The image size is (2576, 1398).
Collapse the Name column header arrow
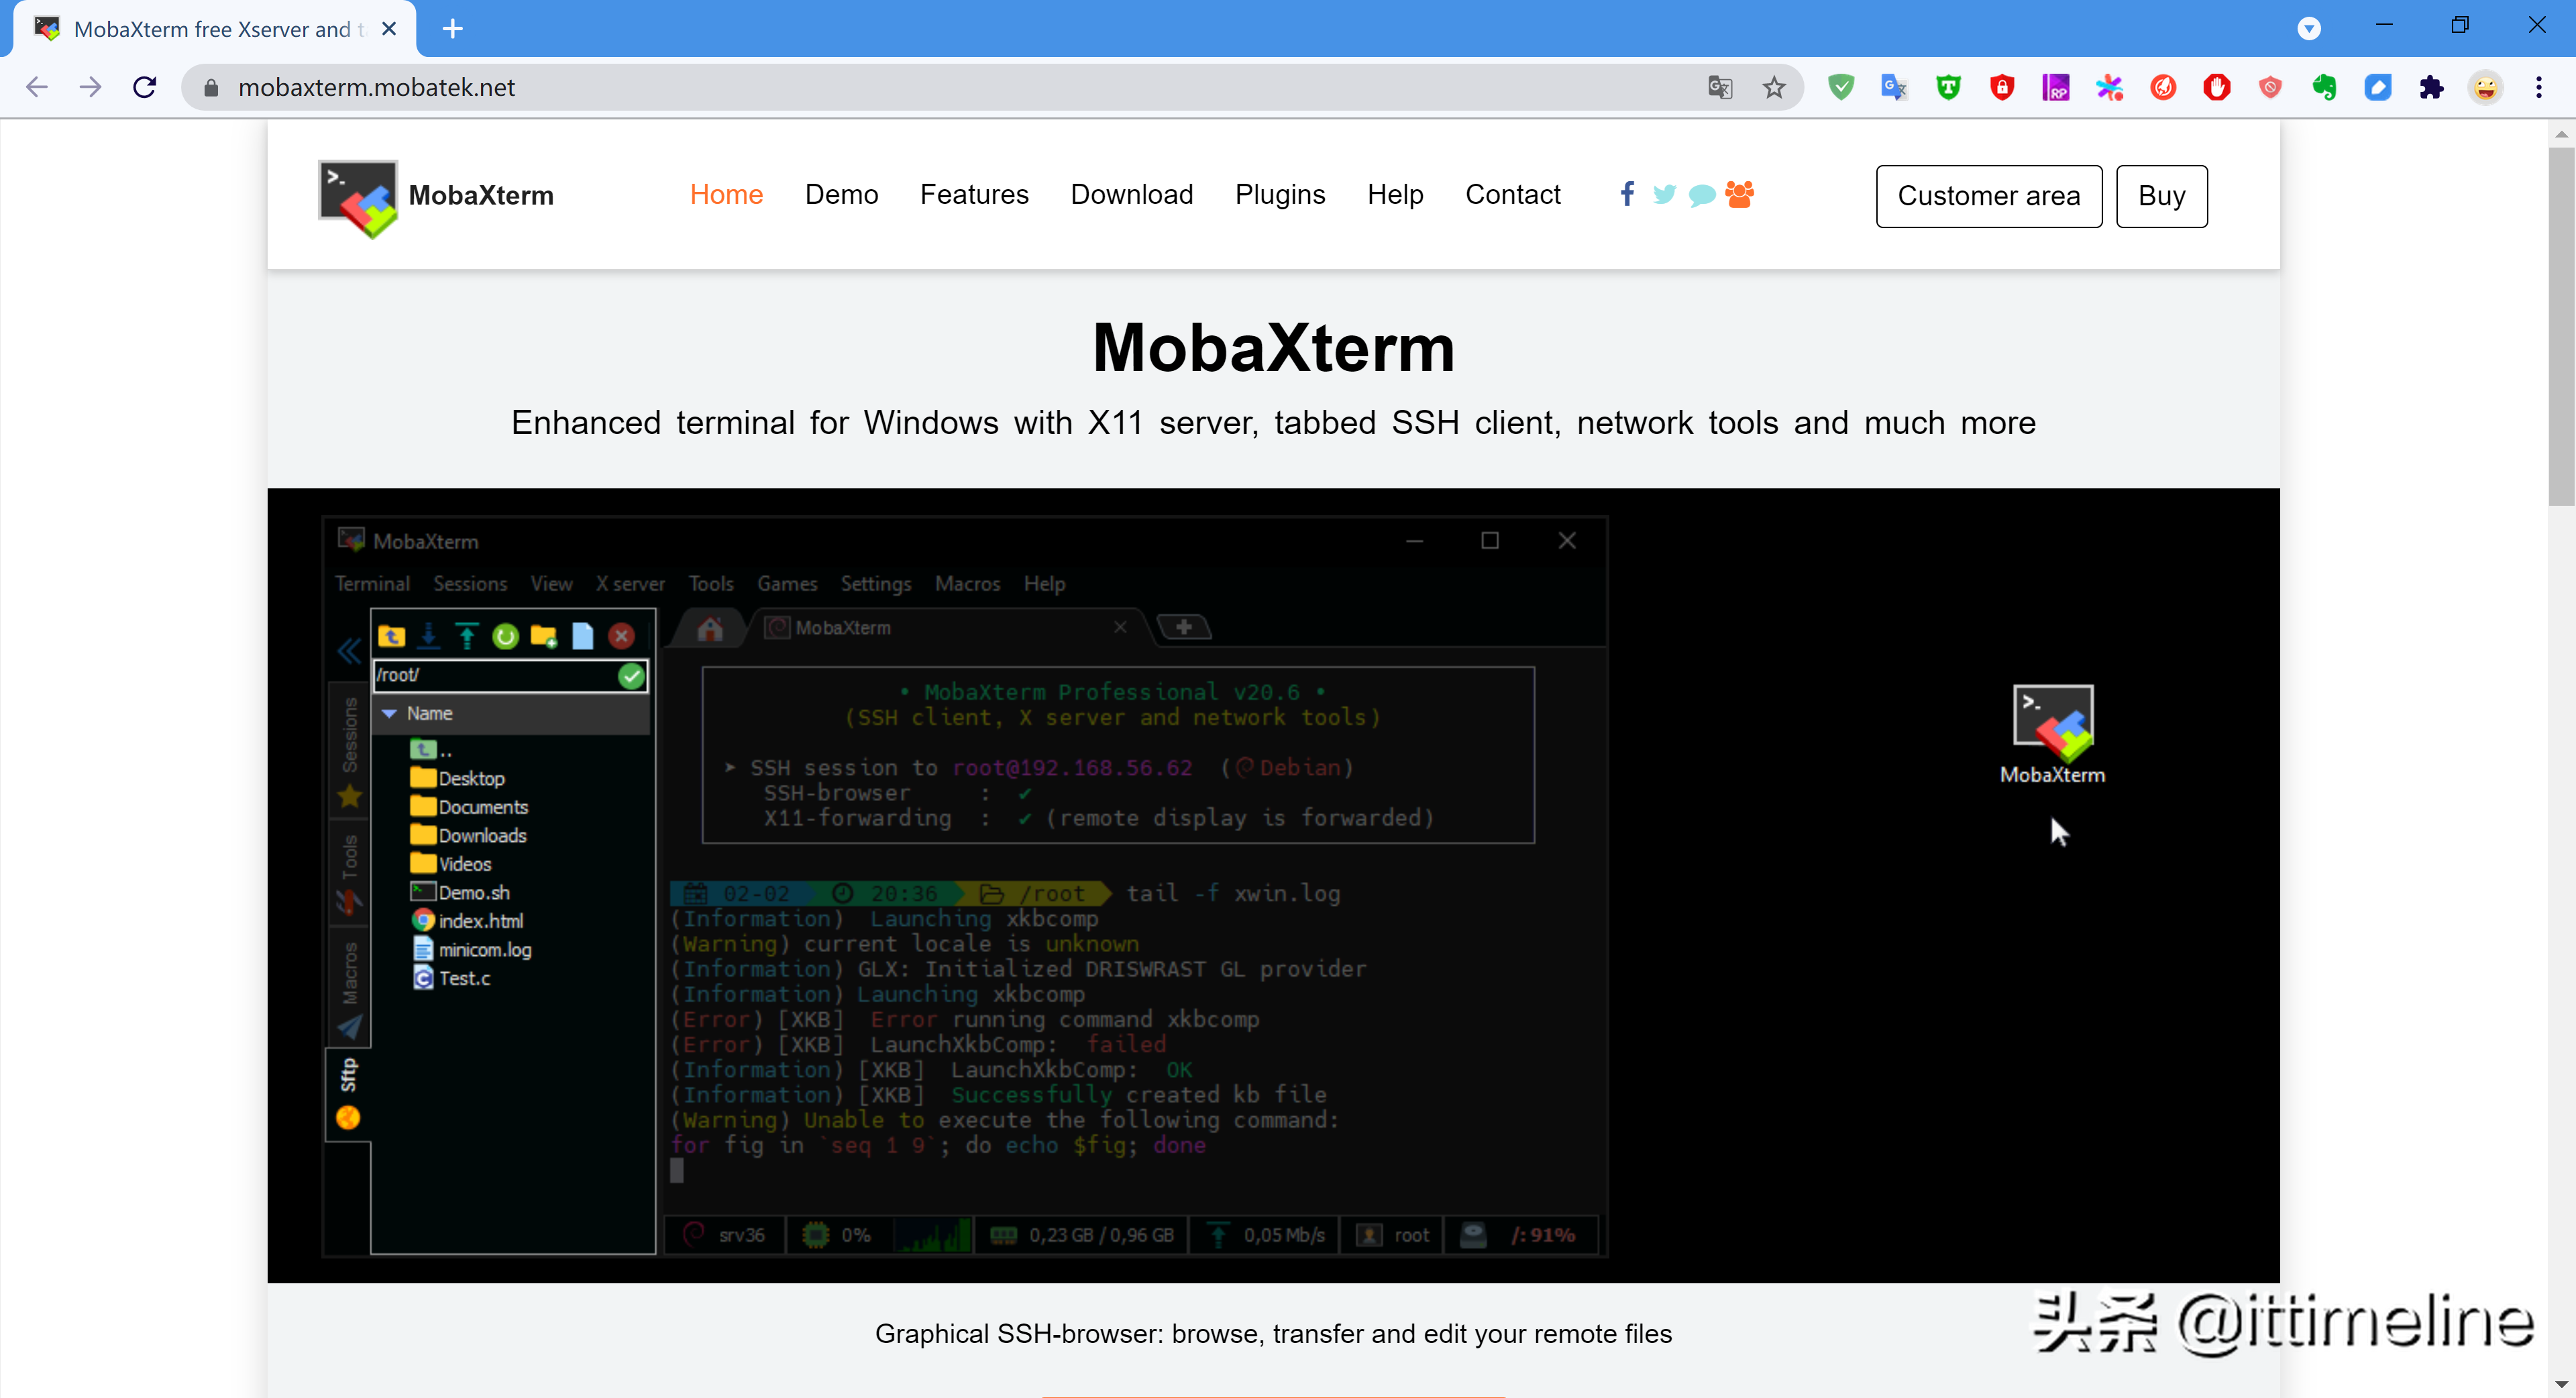point(389,714)
